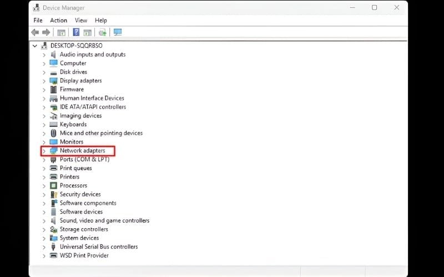The height and width of the screenshot is (277, 444).
Task: Select Mice and other pointing devices label
Action: pyautogui.click(x=101, y=133)
